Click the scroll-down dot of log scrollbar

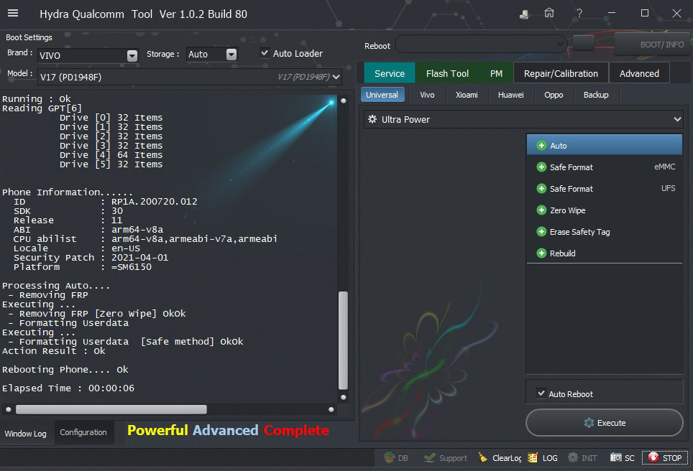344,397
